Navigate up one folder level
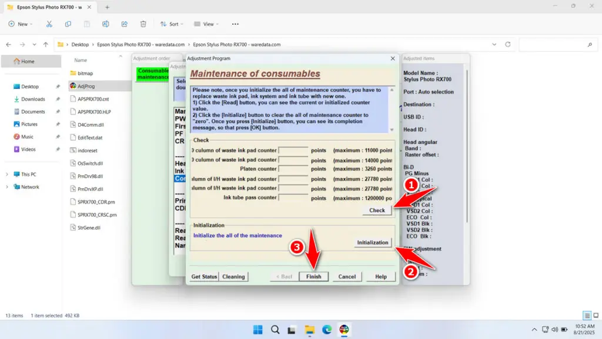The image size is (602, 339). [45, 44]
